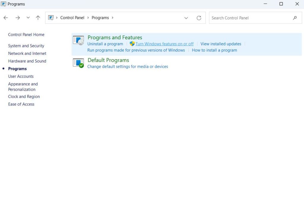This screenshot has width=304, height=221.
Task: Expand the chevron before Control Panel breadcrumb
Action: point(57,18)
